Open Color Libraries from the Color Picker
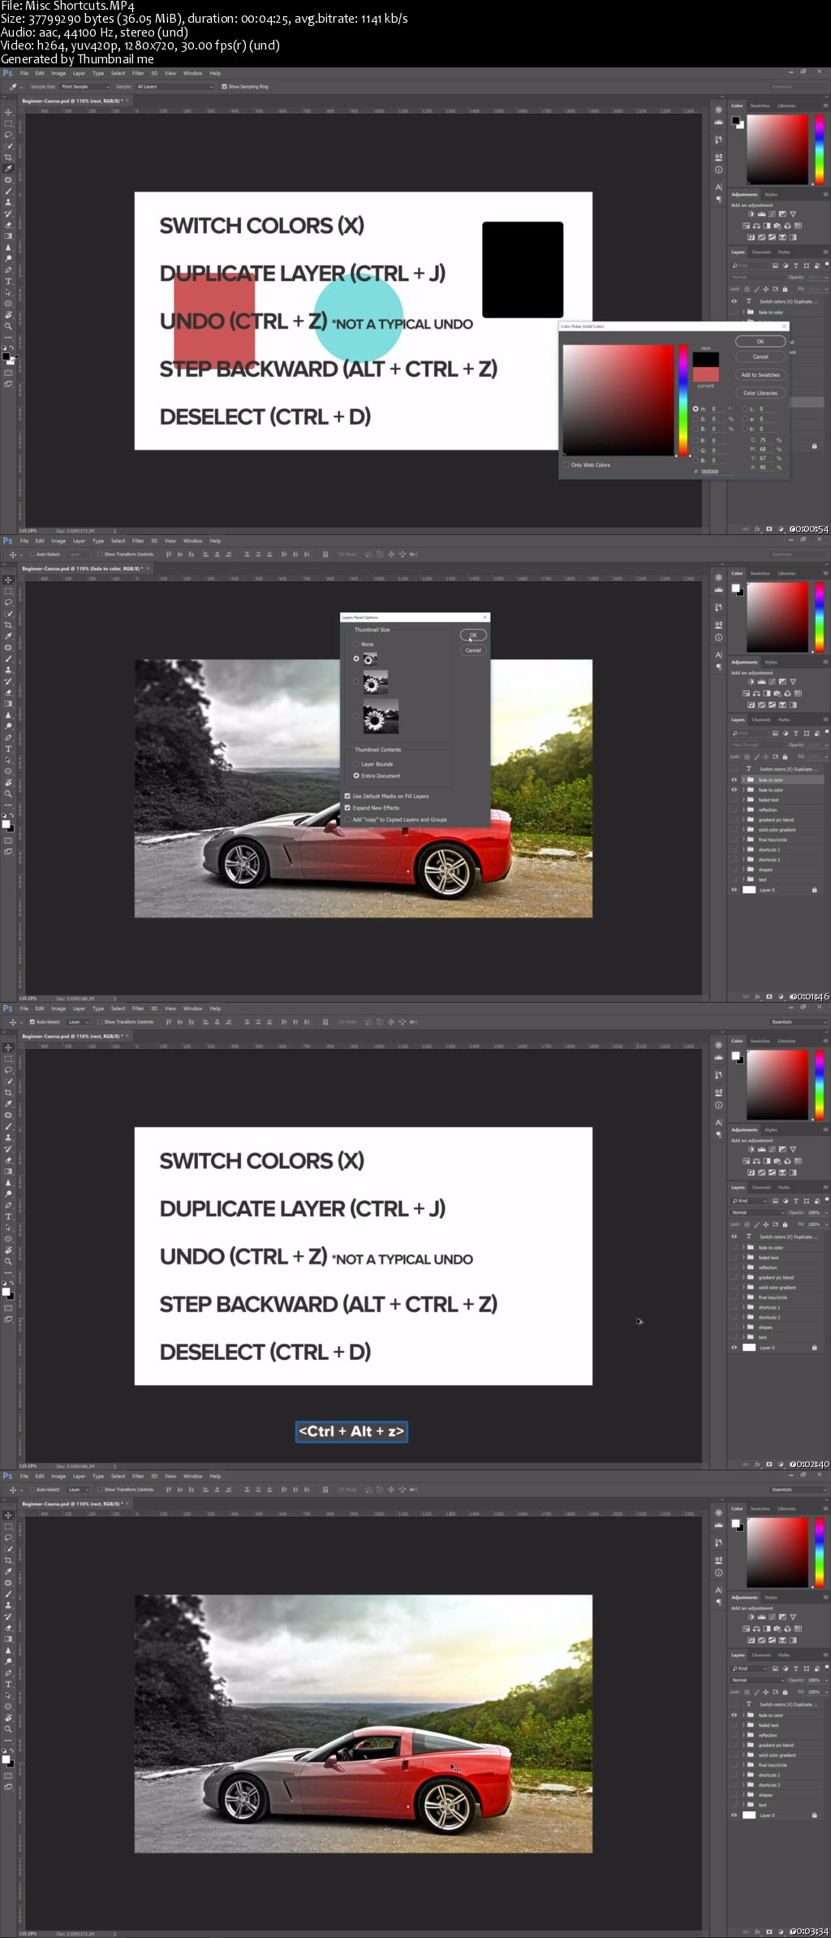Viewport: 831px width, 1938px height. point(760,393)
